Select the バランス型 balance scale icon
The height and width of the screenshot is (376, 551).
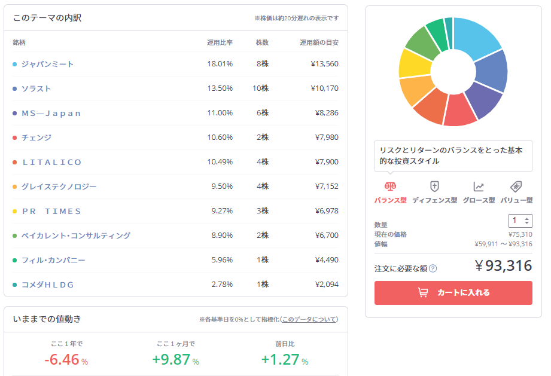point(390,186)
